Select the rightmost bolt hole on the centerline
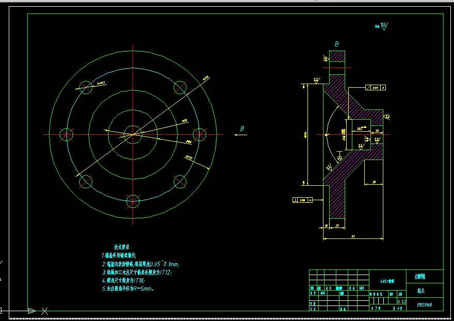Image resolution: width=454 pixels, height=321 pixels. (200, 134)
